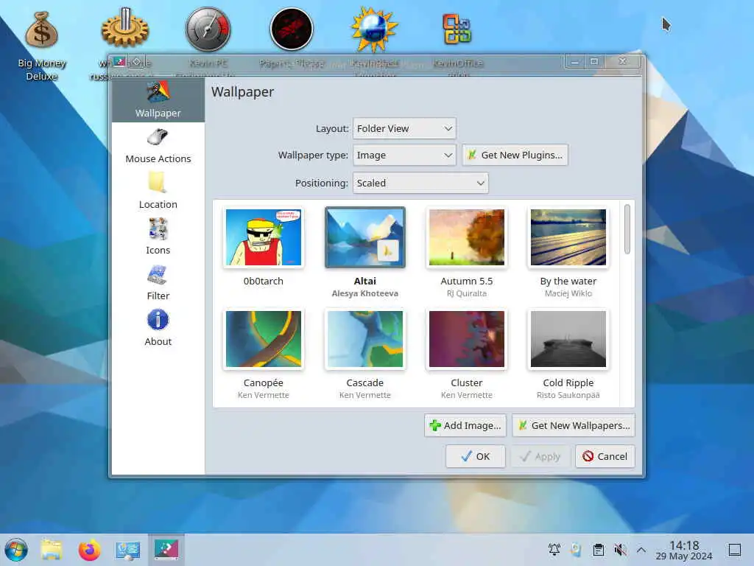754x566 pixels.
Task: Open the Location settings page
Action: pyautogui.click(x=158, y=192)
